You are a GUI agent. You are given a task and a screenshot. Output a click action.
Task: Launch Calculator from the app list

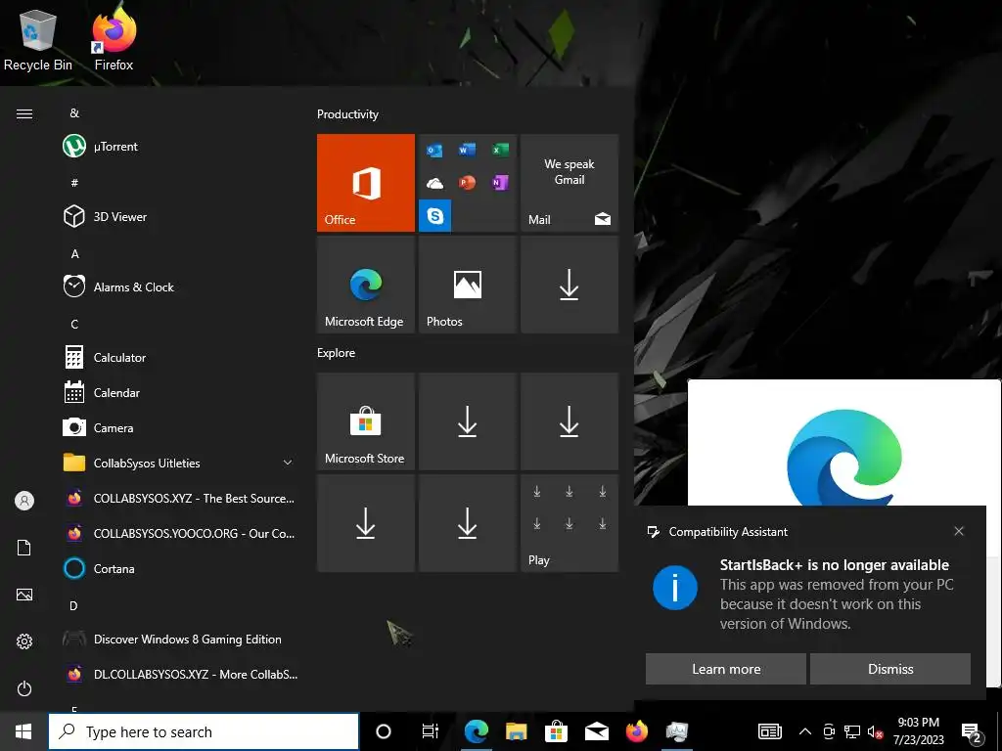pos(179,358)
